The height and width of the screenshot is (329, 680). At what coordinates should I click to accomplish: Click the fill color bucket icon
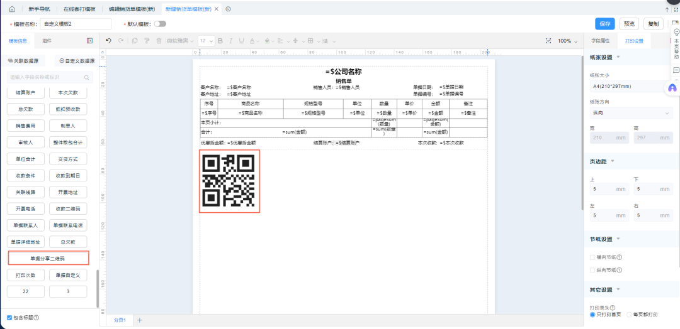267,41
